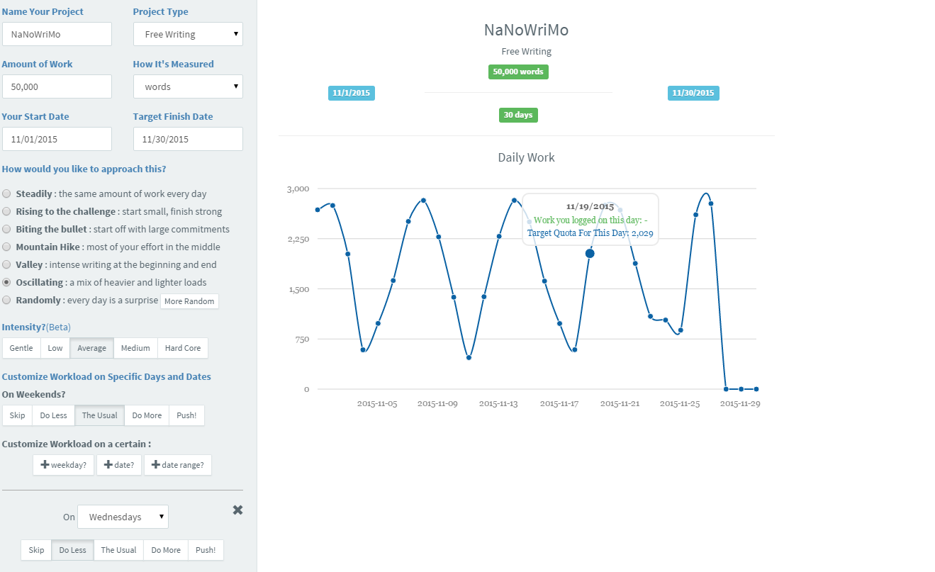Viewport: 935px width, 572px height.
Task: Pick the Mountain Hike approach
Action: click(6, 247)
